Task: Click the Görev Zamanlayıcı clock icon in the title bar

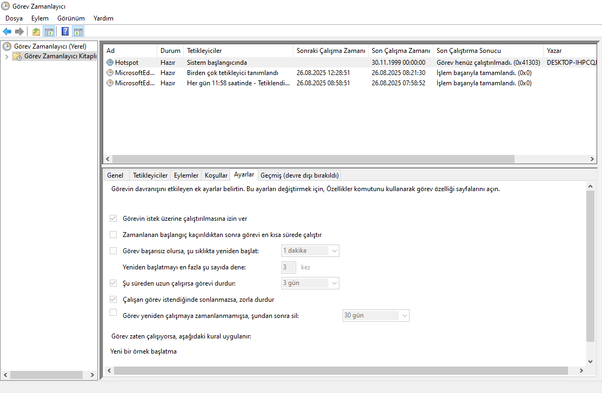Action: (5, 6)
